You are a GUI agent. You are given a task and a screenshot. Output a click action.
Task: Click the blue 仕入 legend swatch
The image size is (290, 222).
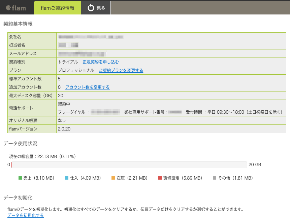coord(67,178)
